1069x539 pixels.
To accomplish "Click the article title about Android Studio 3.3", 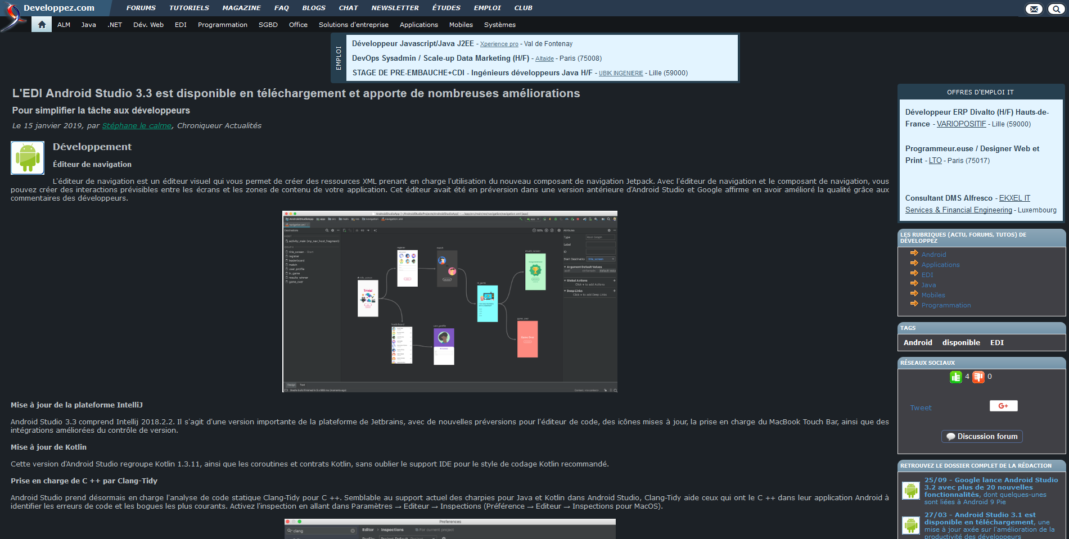I will [x=296, y=93].
